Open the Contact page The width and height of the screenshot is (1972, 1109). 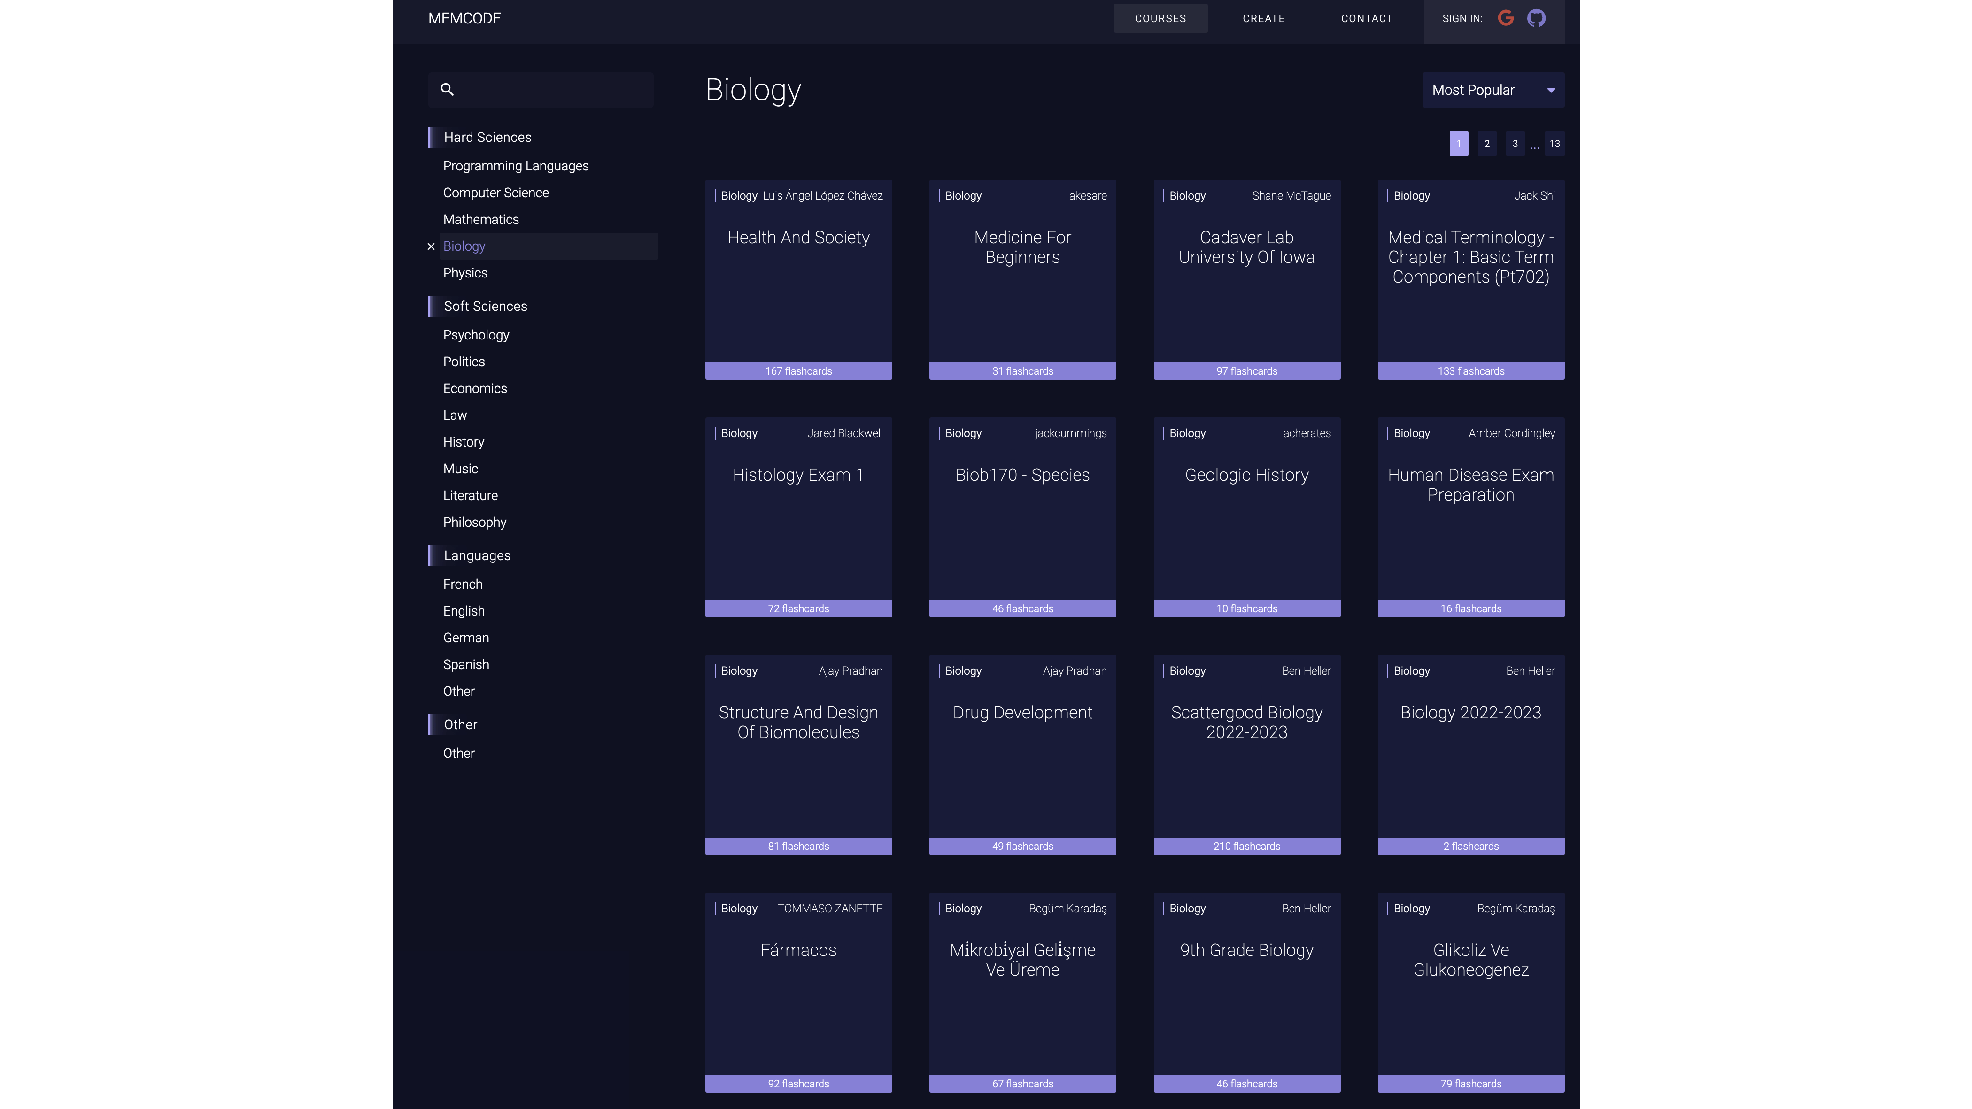pos(1367,18)
